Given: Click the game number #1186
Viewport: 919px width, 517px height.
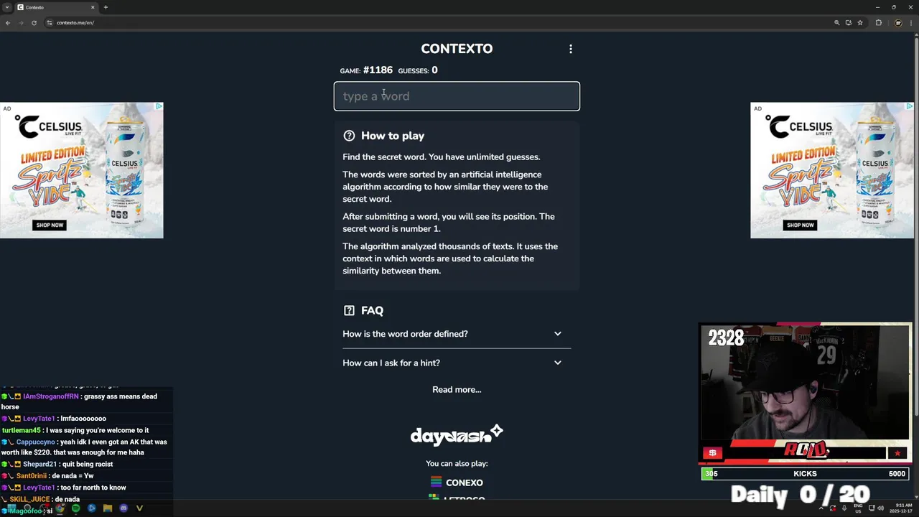Looking at the screenshot, I should tap(378, 70).
